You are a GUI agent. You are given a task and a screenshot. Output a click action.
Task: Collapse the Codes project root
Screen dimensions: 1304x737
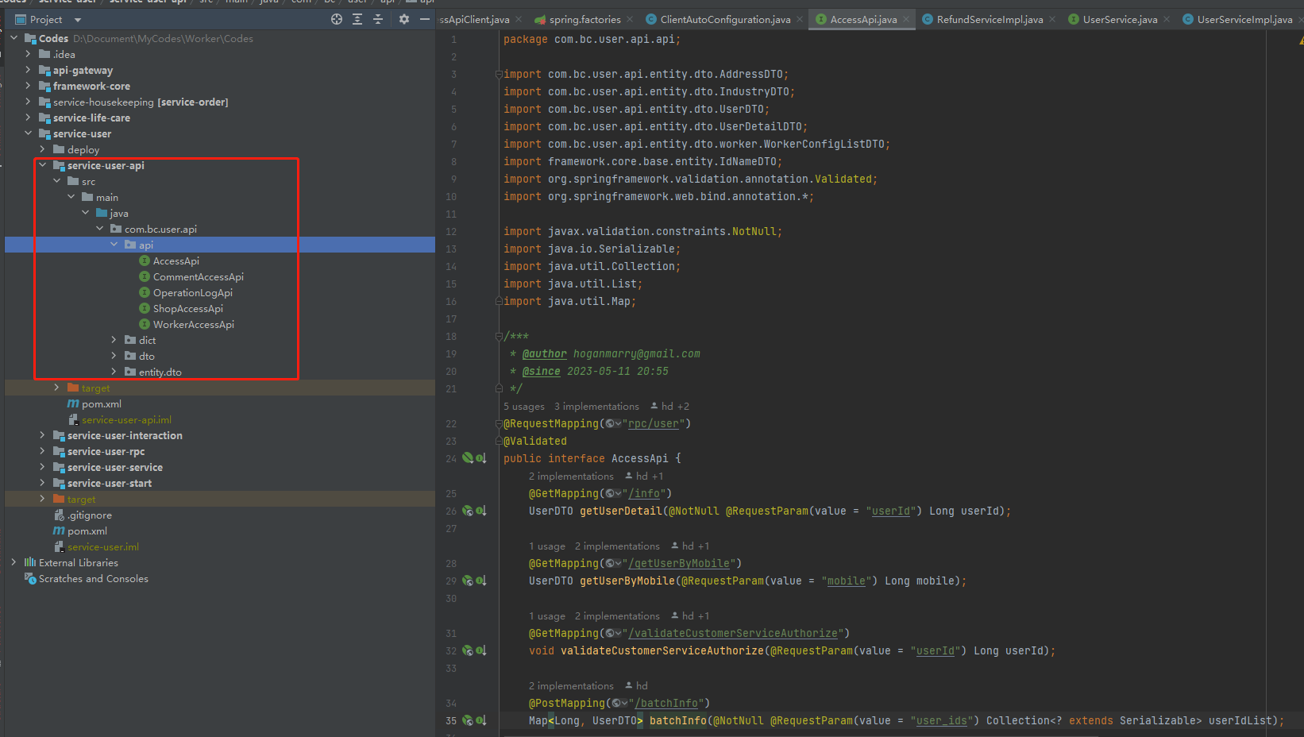tap(14, 38)
